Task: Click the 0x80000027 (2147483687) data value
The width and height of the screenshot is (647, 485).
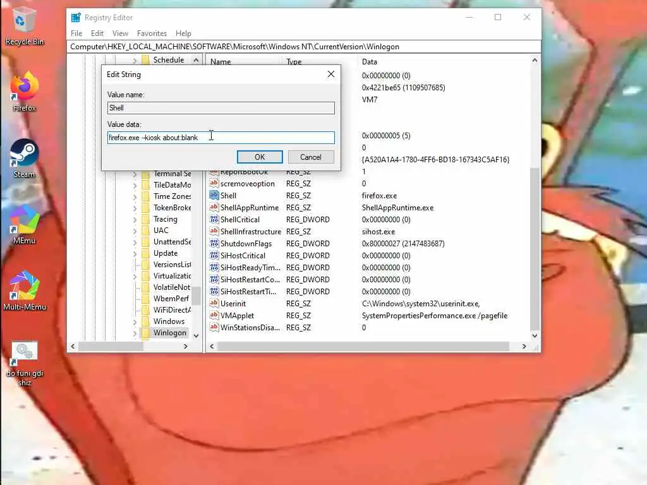Action: click(403, 243)
